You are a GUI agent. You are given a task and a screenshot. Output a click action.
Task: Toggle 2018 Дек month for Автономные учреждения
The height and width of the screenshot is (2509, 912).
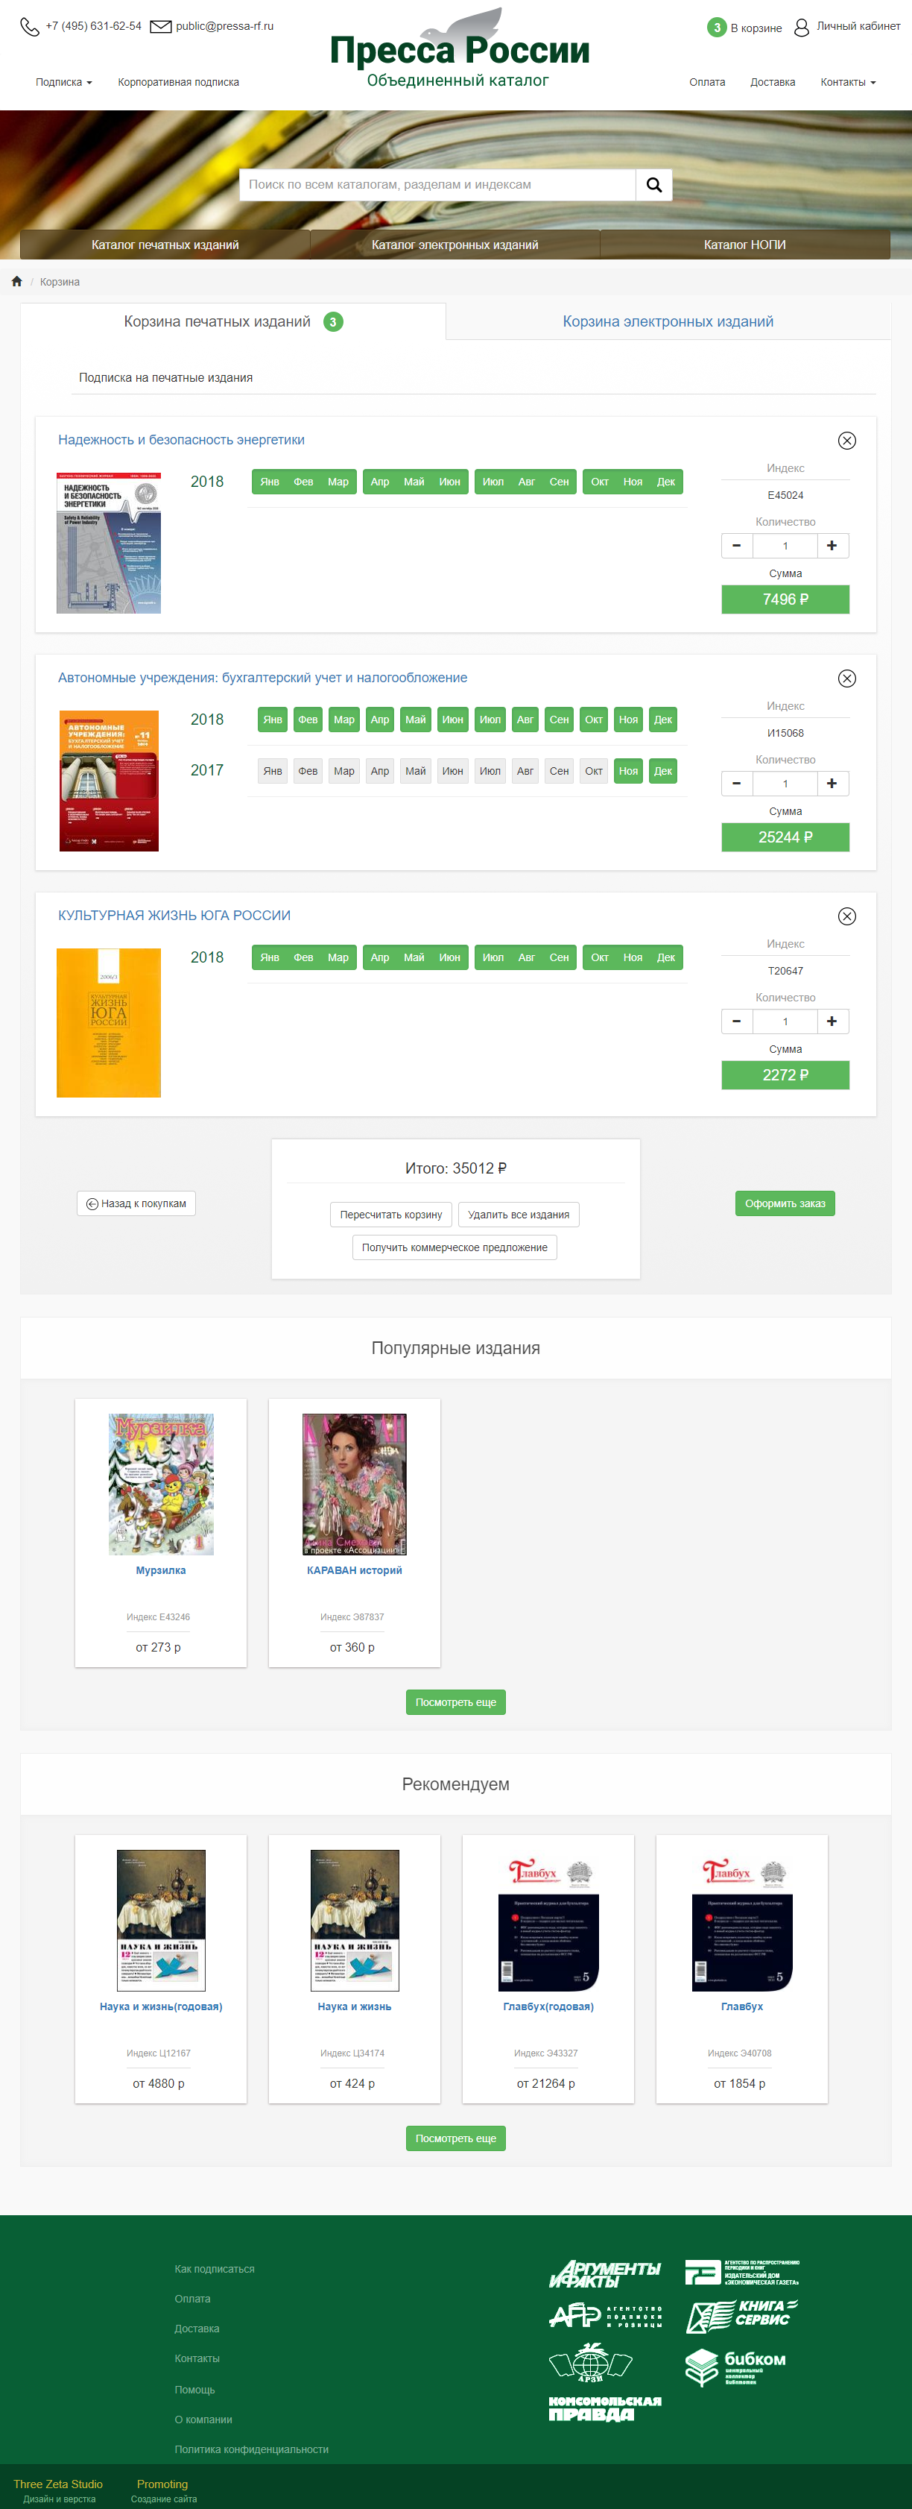[x=663, y=720]
